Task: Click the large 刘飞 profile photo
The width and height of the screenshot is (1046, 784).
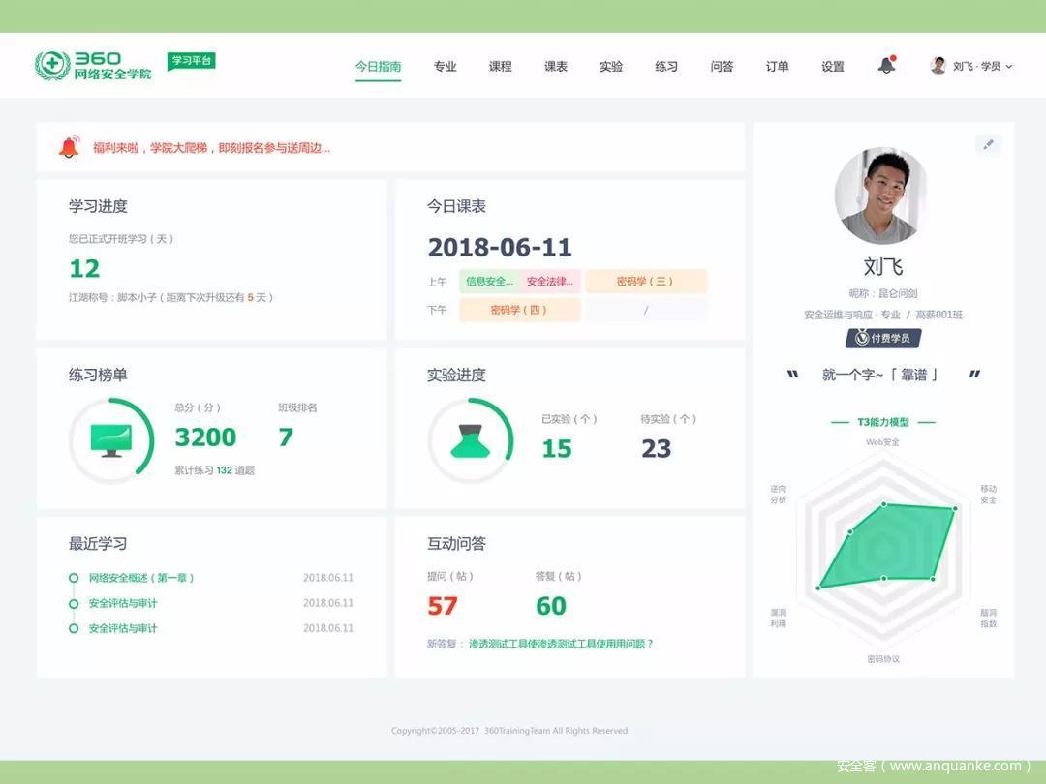Action: point(881,196)
